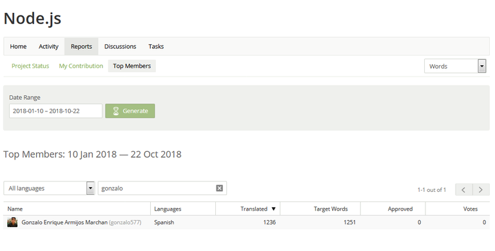The image size is (495, 251).
Task: Open the Home tab
Action: [18, 46]
